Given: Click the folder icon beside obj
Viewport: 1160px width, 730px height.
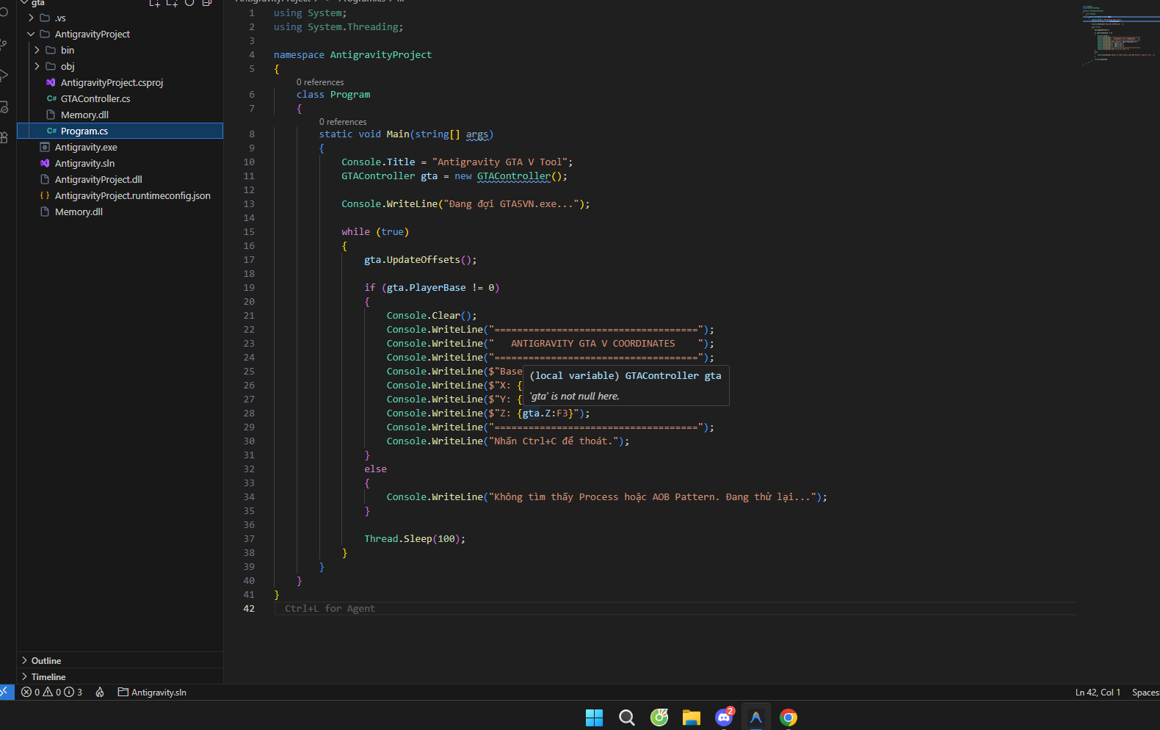Looking at the screenshot, I should point(51,66).
